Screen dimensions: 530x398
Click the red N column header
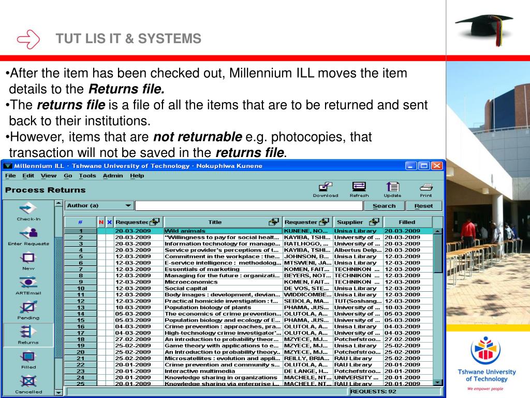101,222
